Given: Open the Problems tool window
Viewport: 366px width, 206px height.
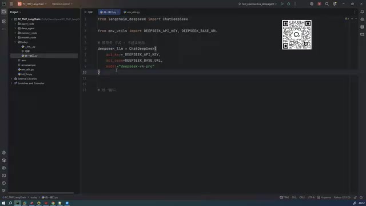Looking at the screenshot, I should pyautogui.click(x=4, y=183).
